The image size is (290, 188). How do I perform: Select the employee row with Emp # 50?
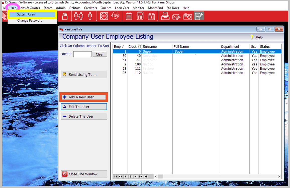197,56
